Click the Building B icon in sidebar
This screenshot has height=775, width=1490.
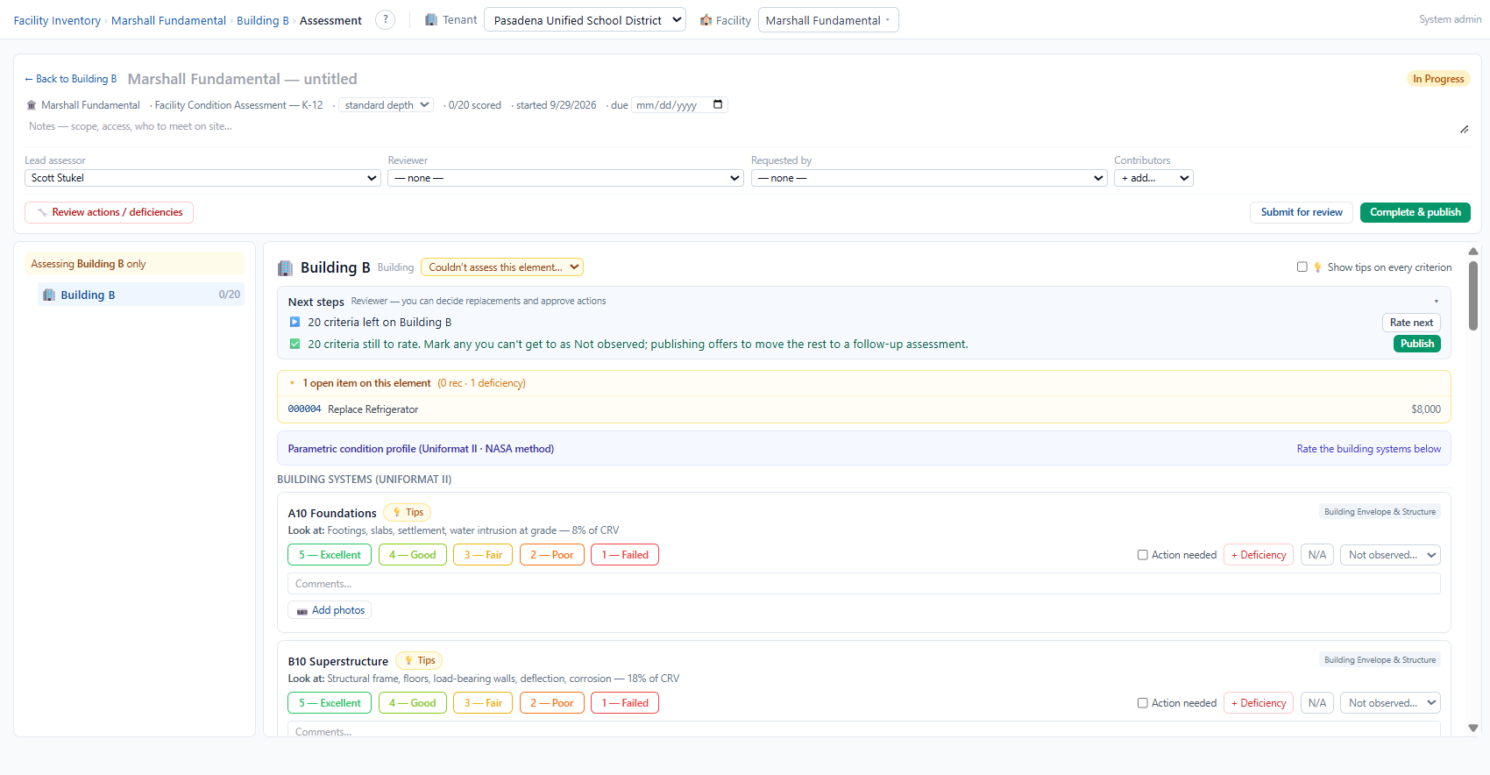pos(49,295)
